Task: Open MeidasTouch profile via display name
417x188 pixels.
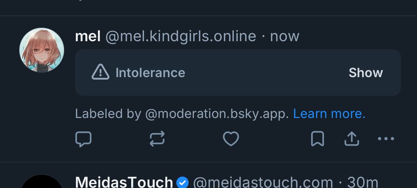Action: click(124, 183)
